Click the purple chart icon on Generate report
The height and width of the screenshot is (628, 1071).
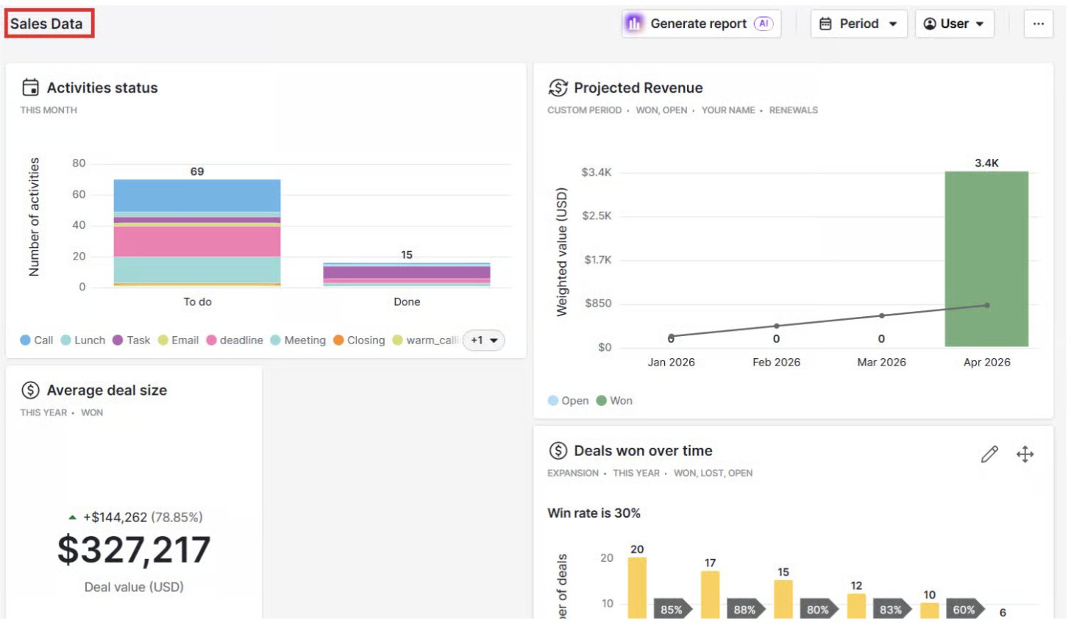pos(633,24)
